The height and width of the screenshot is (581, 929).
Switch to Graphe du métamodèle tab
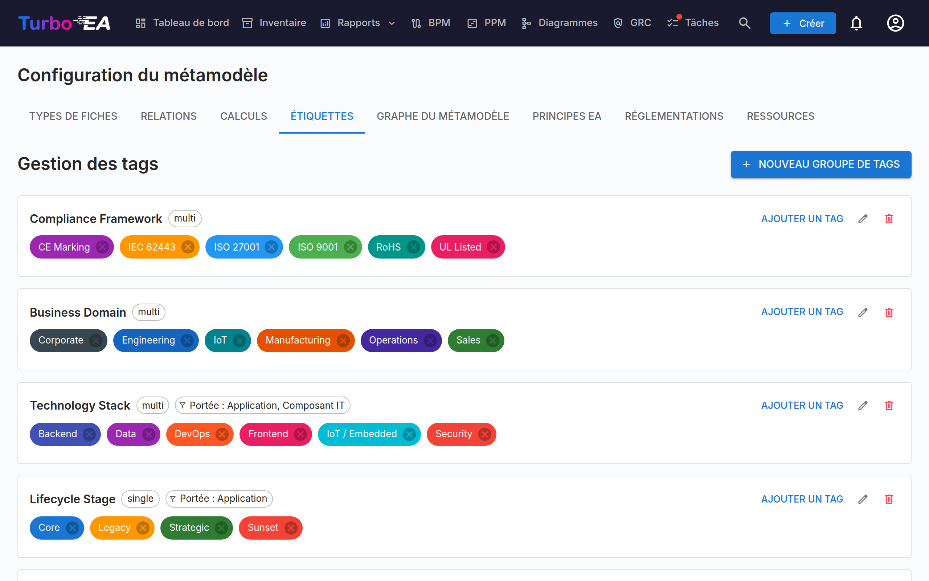(443, 116)
